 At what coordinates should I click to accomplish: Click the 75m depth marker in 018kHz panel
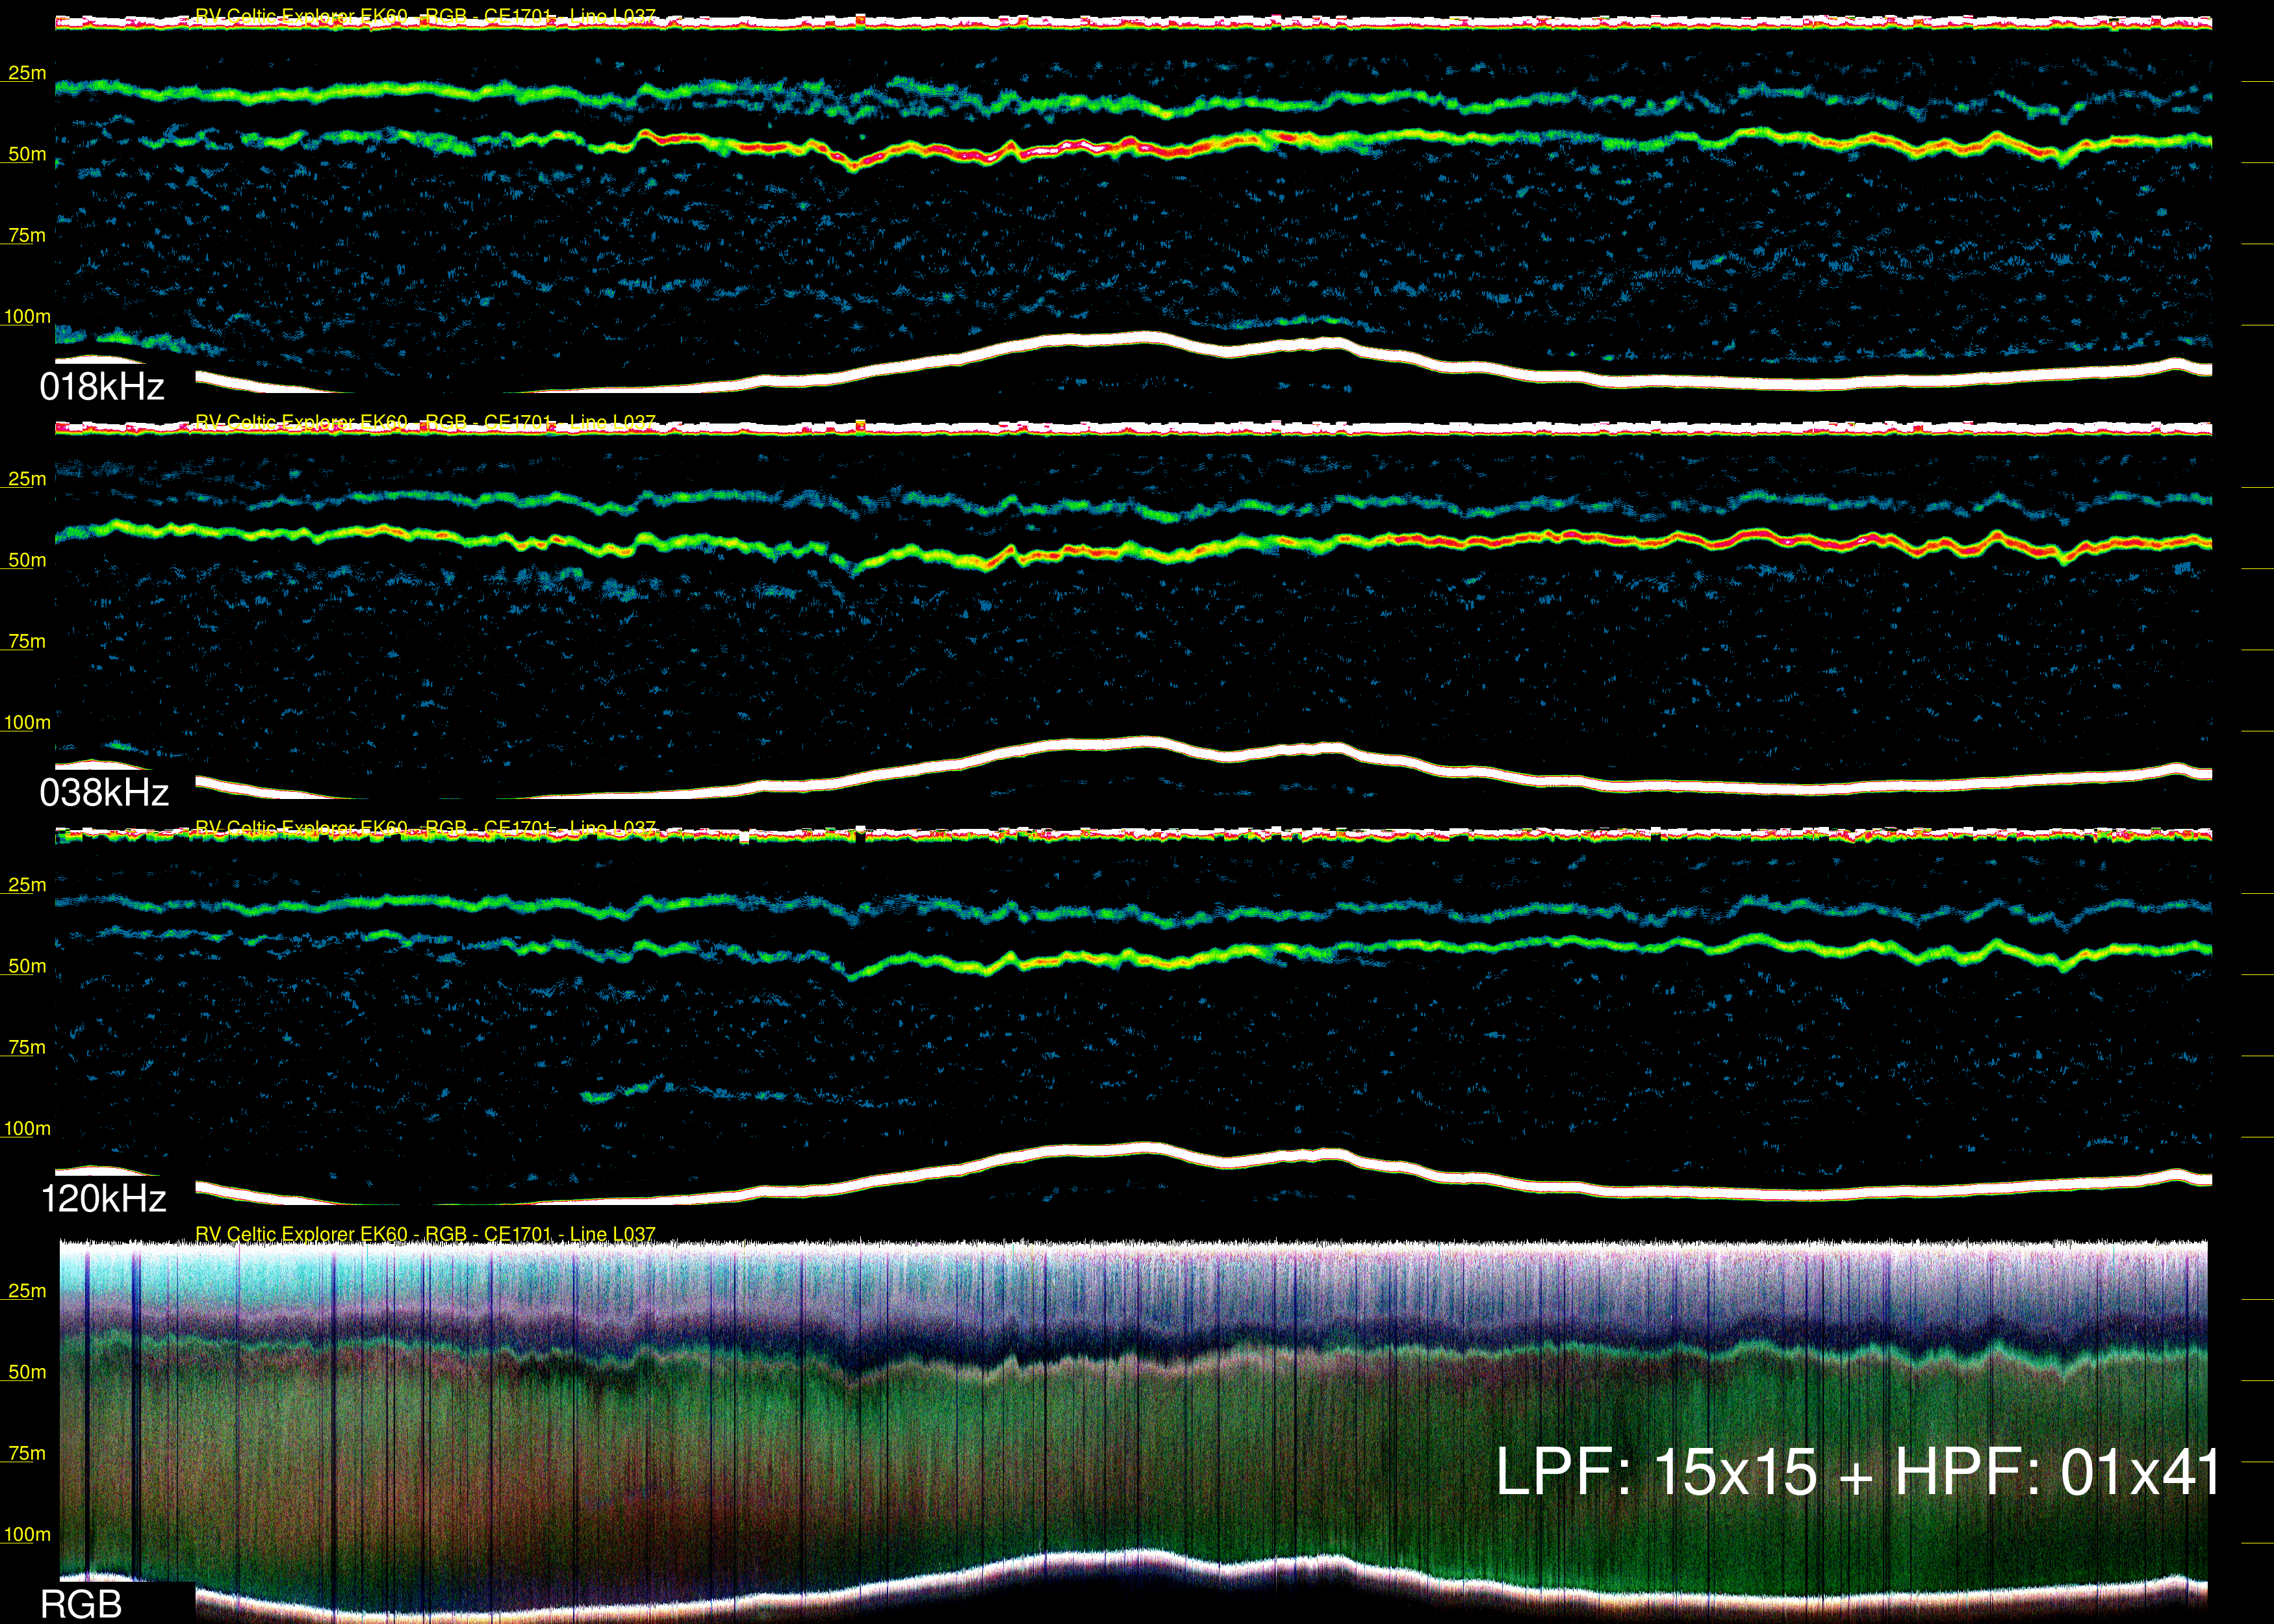click(x=27, y=235)
